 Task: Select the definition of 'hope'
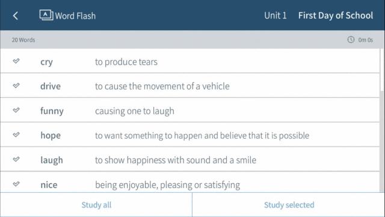[202, 136]
